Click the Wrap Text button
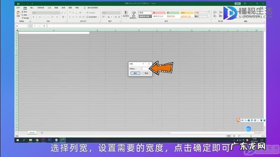280x157 pixels. click(x=91, y=13)
